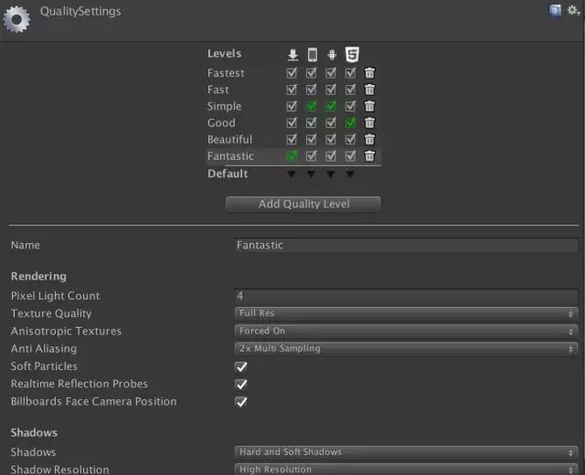Delete the Fantastic quality level
This screenshot has height=475, width=585.
pos(369,156)
